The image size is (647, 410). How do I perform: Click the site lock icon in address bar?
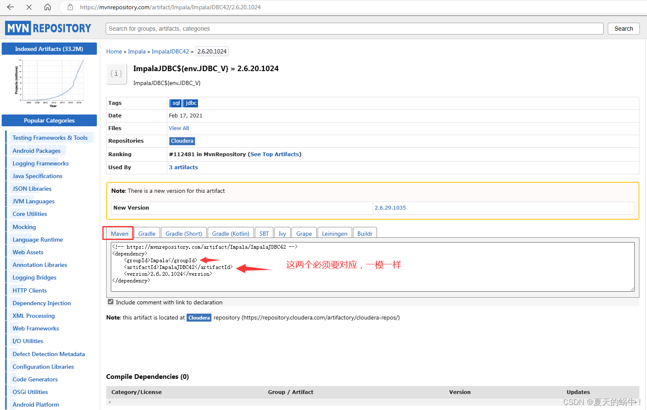coord(70,7)
